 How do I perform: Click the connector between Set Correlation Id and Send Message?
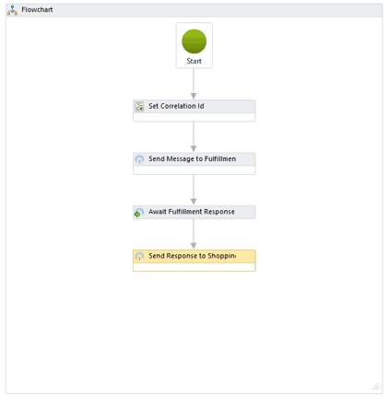click(194, 137)
